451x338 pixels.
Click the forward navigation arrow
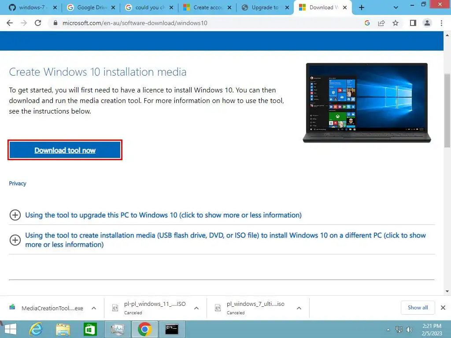coord(24,23)
